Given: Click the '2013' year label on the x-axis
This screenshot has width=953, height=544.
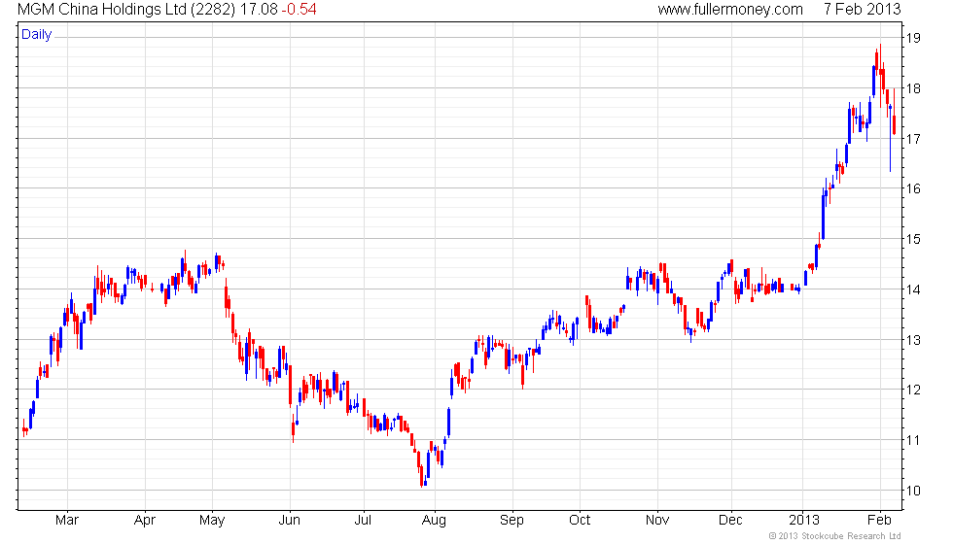Looking at the screenshot, I should (x=804, y=521).
